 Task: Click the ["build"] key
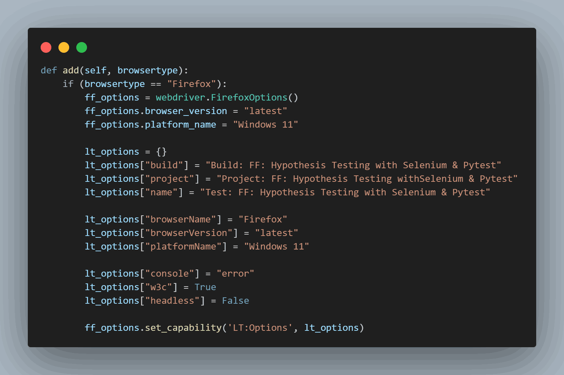click(x=164, y=165)
